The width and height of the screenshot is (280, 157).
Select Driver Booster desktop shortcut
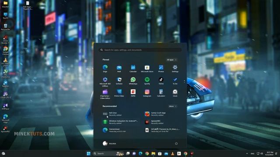point(6,39)
